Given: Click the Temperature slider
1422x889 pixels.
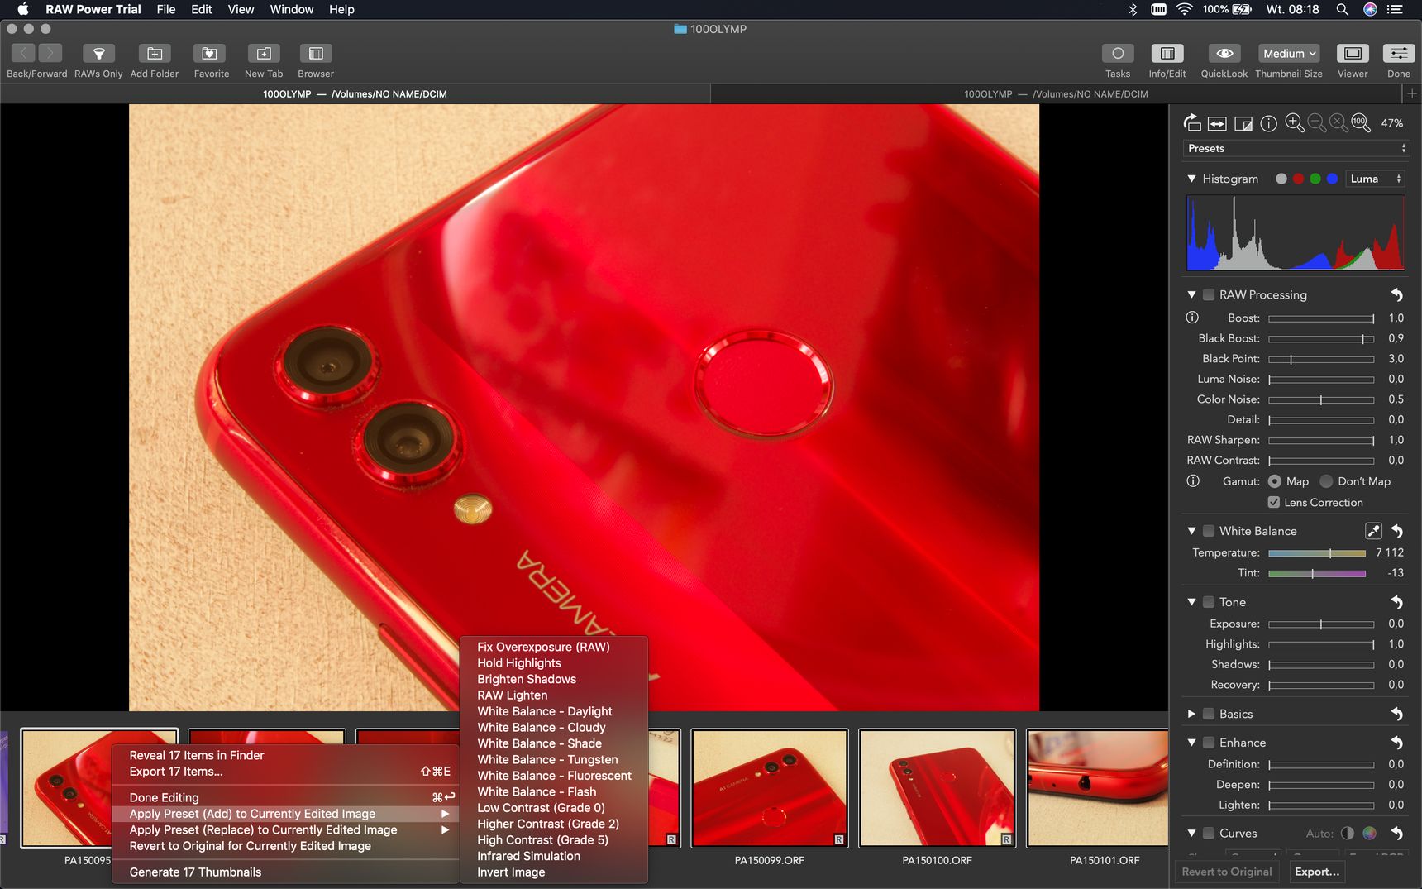Looking at the screenshot, I should click(x=1317, y=552).
